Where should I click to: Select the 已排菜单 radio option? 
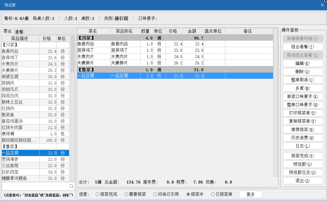click(x=222, y=194)
